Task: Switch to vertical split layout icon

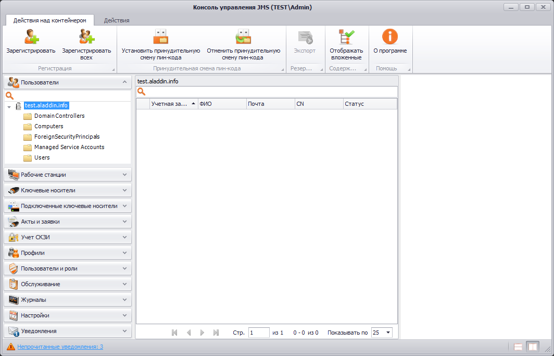Action: pyautogui.click(x=533, y=347)
